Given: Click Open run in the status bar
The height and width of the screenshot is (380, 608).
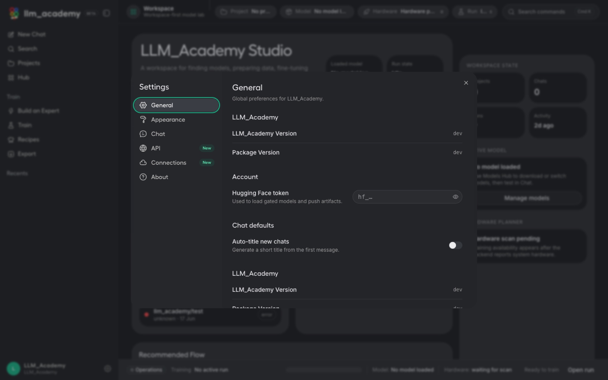Looking at the screenshot, I should click(581, 370).
